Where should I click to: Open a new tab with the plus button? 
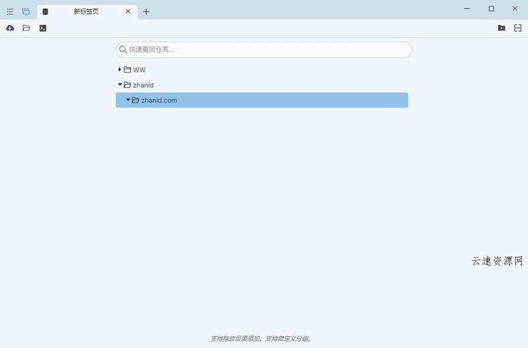pos(146,11)
